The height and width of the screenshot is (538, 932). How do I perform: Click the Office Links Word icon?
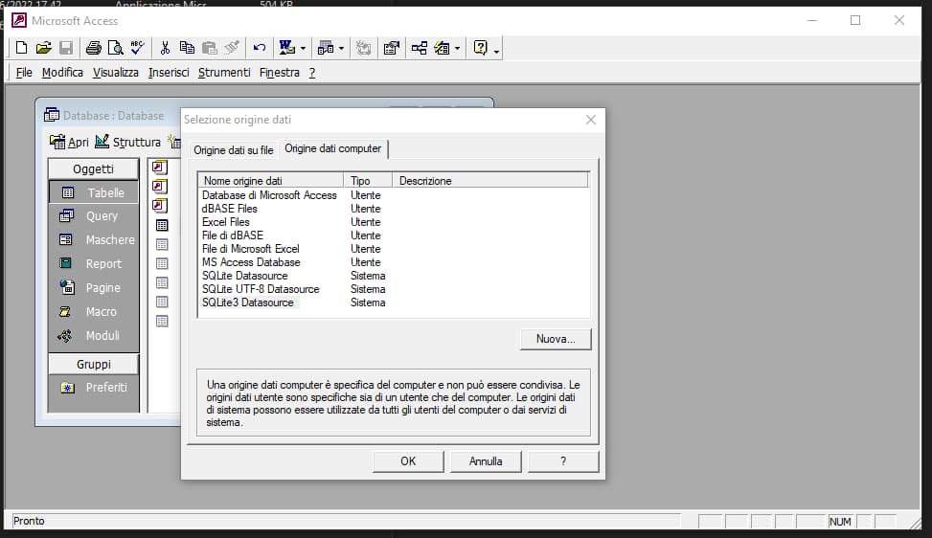pos(287,48)
